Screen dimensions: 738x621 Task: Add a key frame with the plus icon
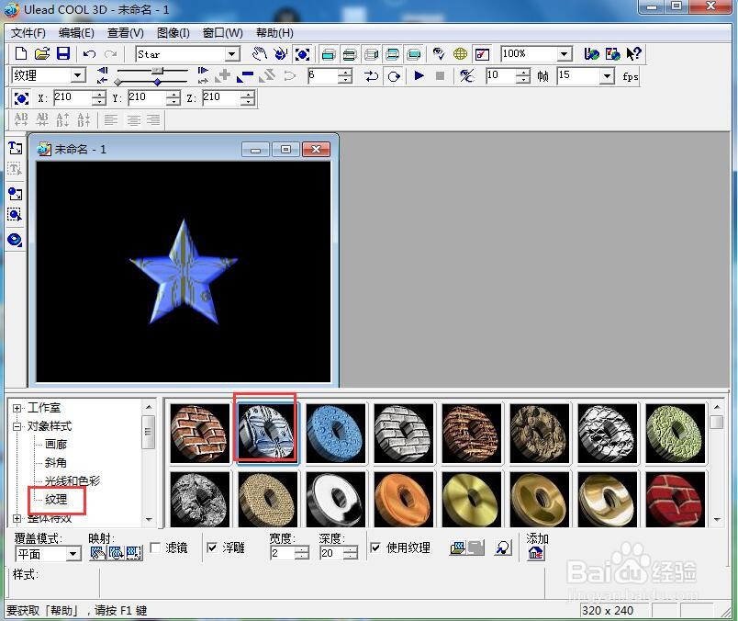pos(223,75)
